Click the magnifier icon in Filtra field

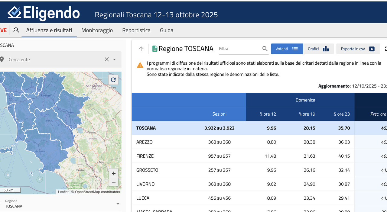[x=265, y=49]
